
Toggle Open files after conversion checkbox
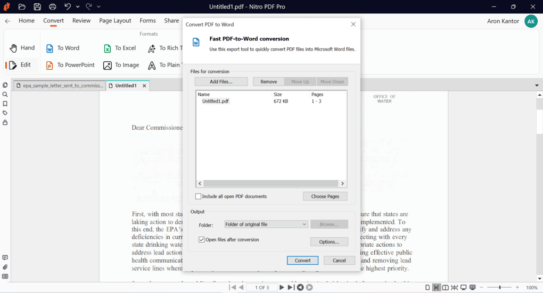pyautogui.click(x=202, y=240)
